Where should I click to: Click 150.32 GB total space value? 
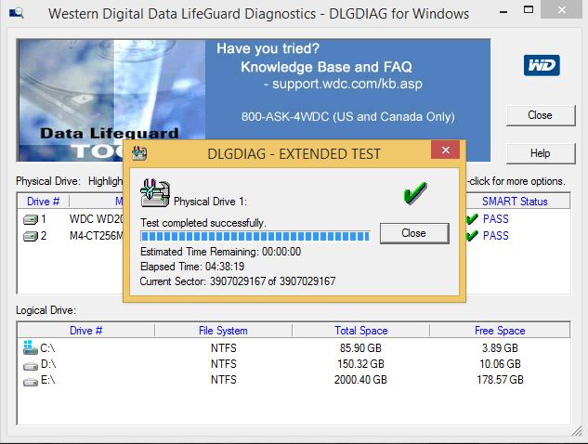tap(360, 364)
